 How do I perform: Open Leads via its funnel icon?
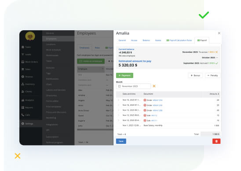23,54
